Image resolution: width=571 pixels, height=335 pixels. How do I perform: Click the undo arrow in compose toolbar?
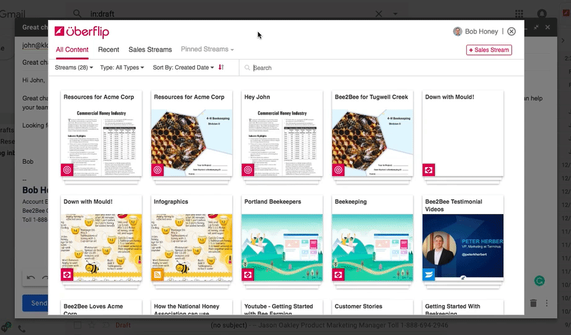(31, 278)
